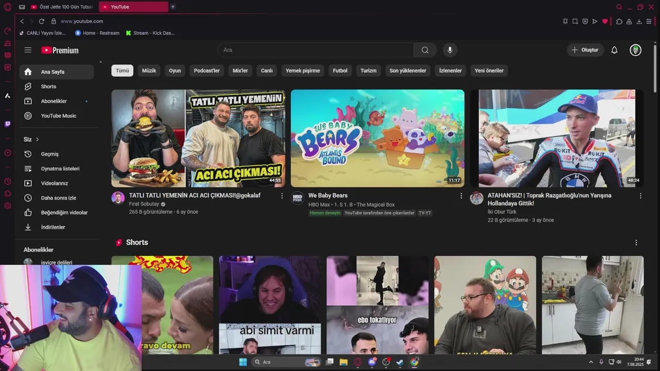Select the Mix'ler filter chip
660x371 pixels.
[240, 71]
